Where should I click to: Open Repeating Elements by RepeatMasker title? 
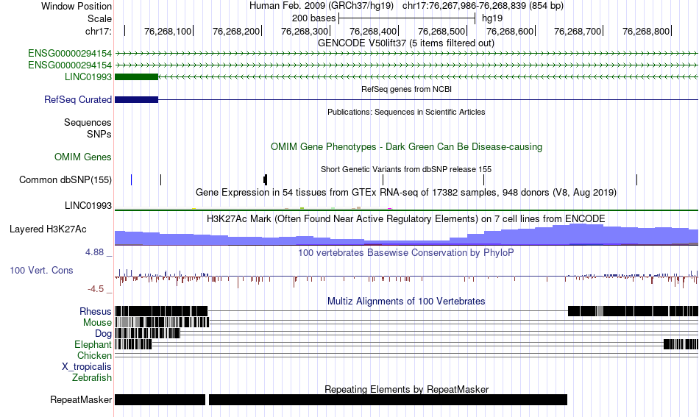click(x=406, y=389)
